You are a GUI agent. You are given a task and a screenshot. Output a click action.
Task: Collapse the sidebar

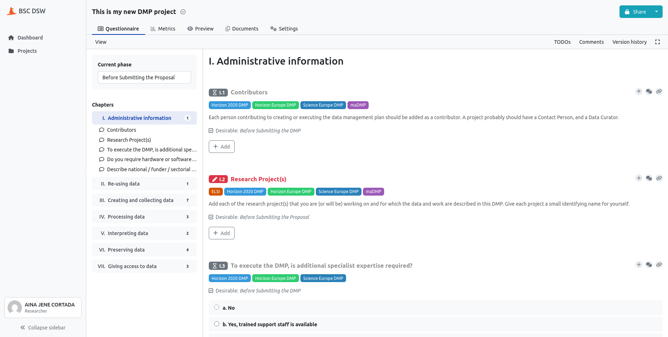[43, 328]
